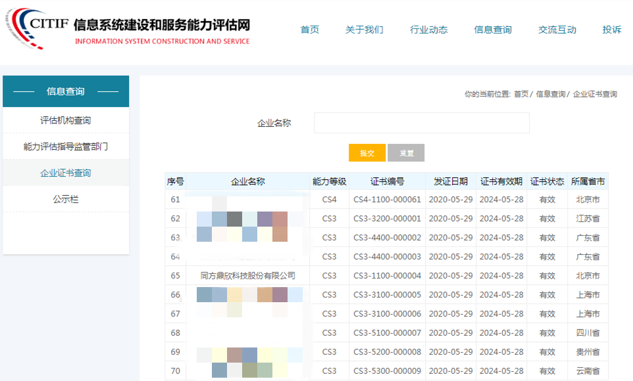Click the 首页 breadcrumb link
The height and width of the screenshot is (381, 633).
[x=520, y=95]
